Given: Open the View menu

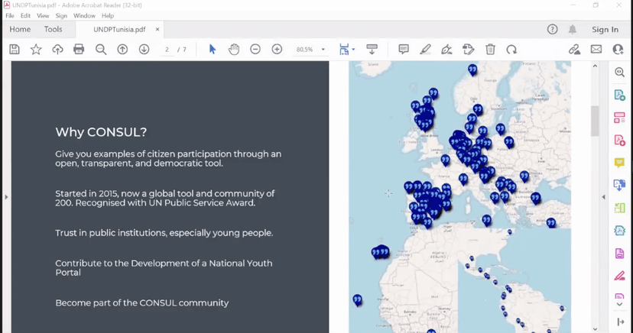Looking at the screenshot, I should tap(43, 16).
